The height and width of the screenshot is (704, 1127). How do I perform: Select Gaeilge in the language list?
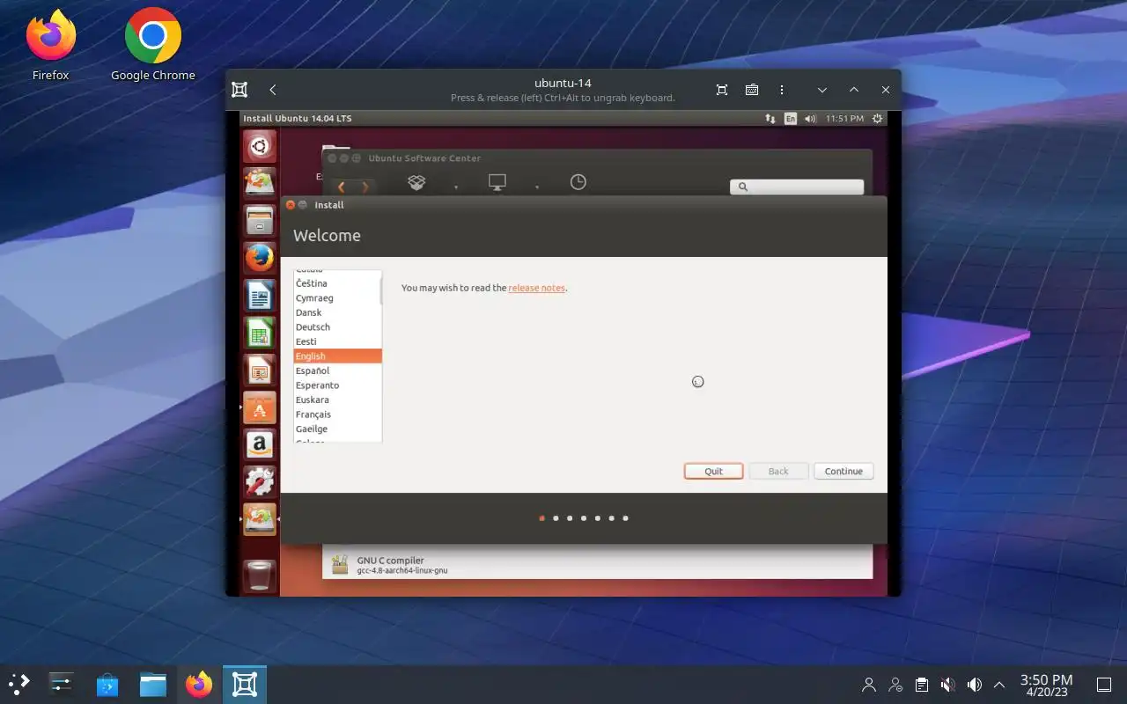[336, 429]
